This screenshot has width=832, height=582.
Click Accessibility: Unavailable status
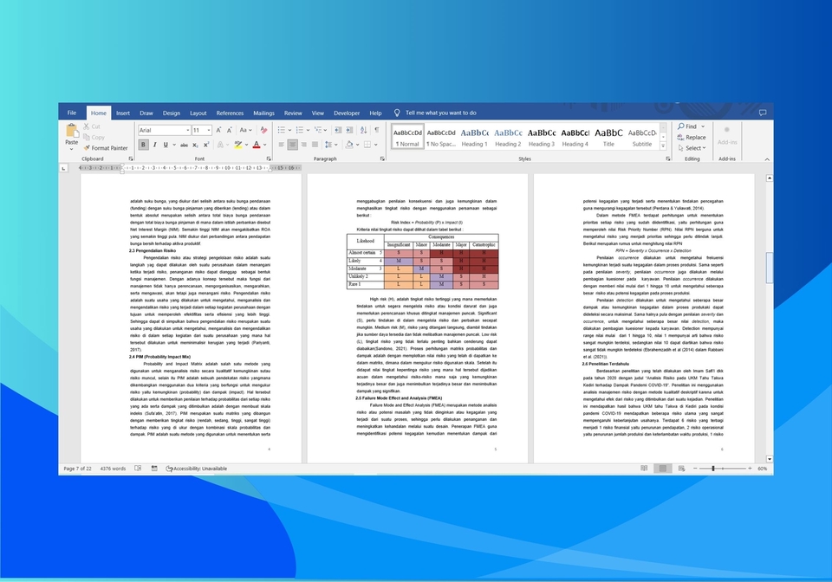(x=197, y=469)
